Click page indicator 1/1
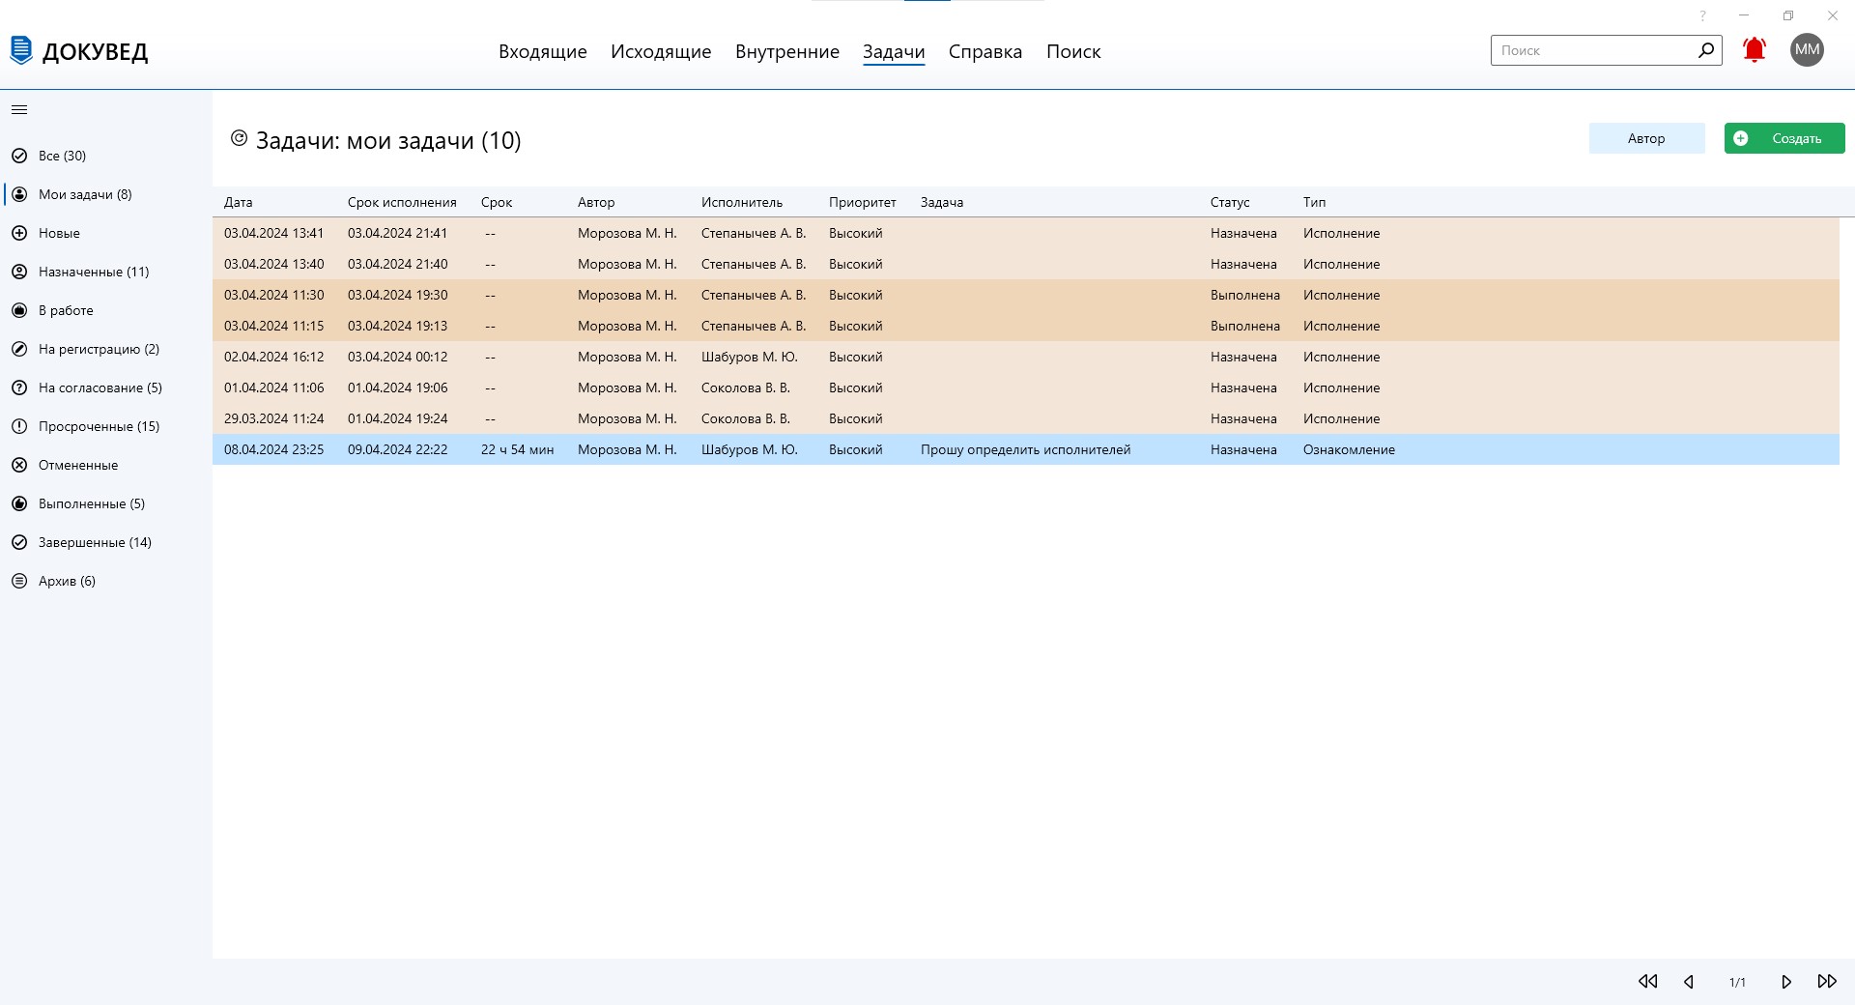 [x=1737, y=982]
